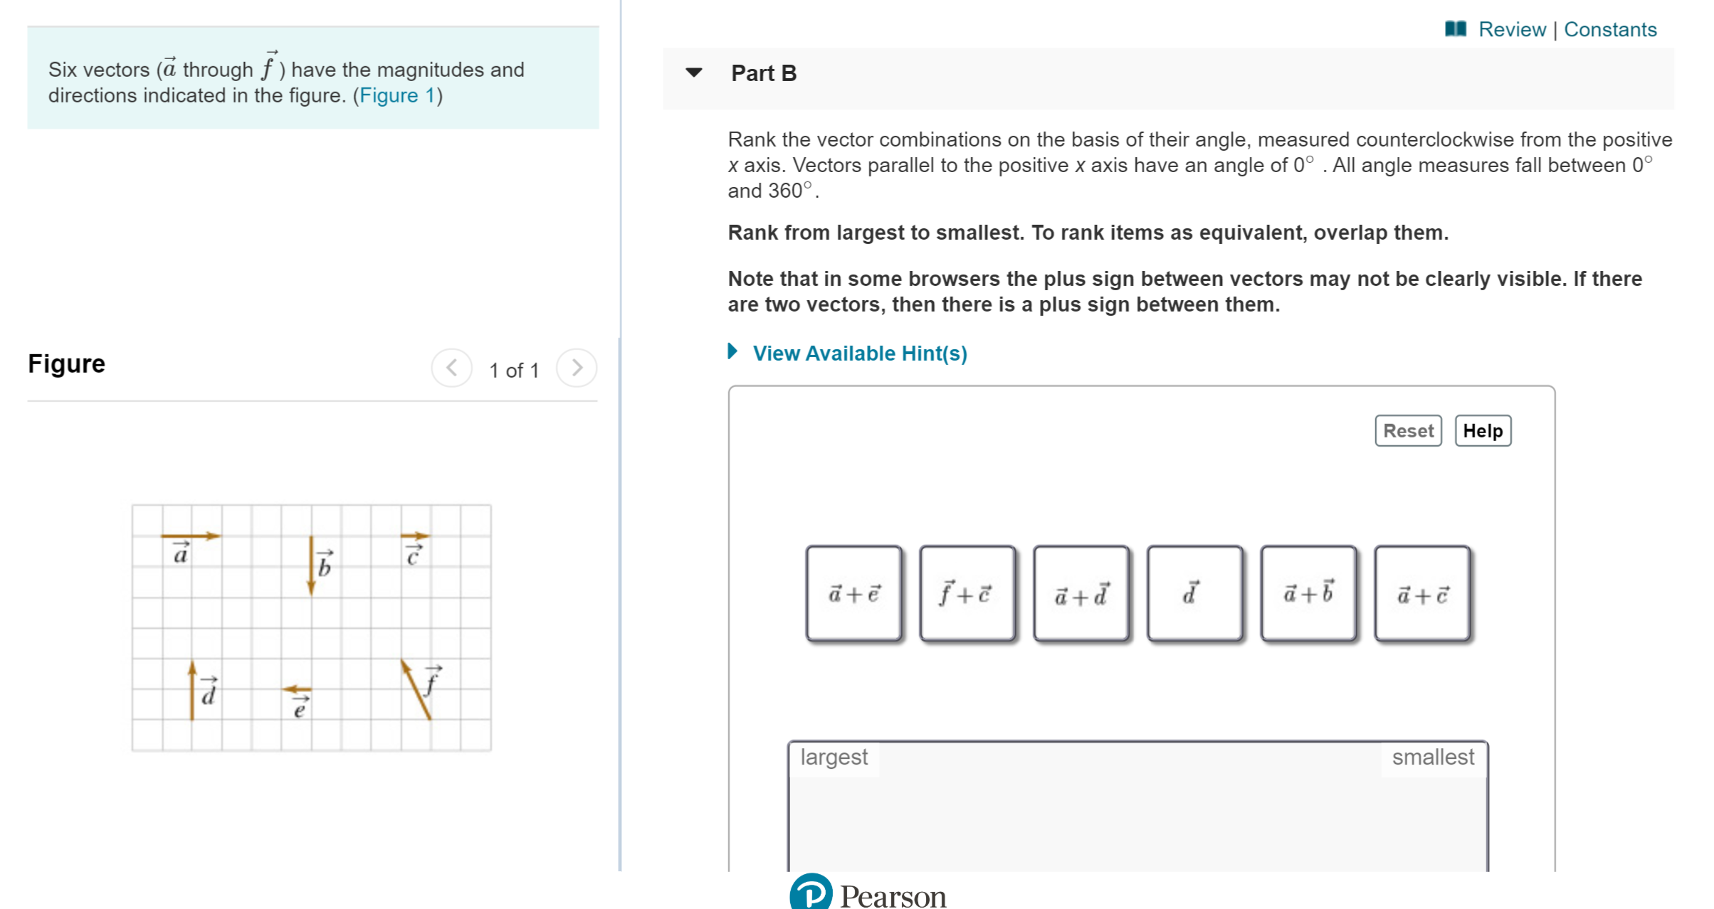Screen dimensions: 1714x909
Task: Click the View Available Hints link
Action: [861, 353]
